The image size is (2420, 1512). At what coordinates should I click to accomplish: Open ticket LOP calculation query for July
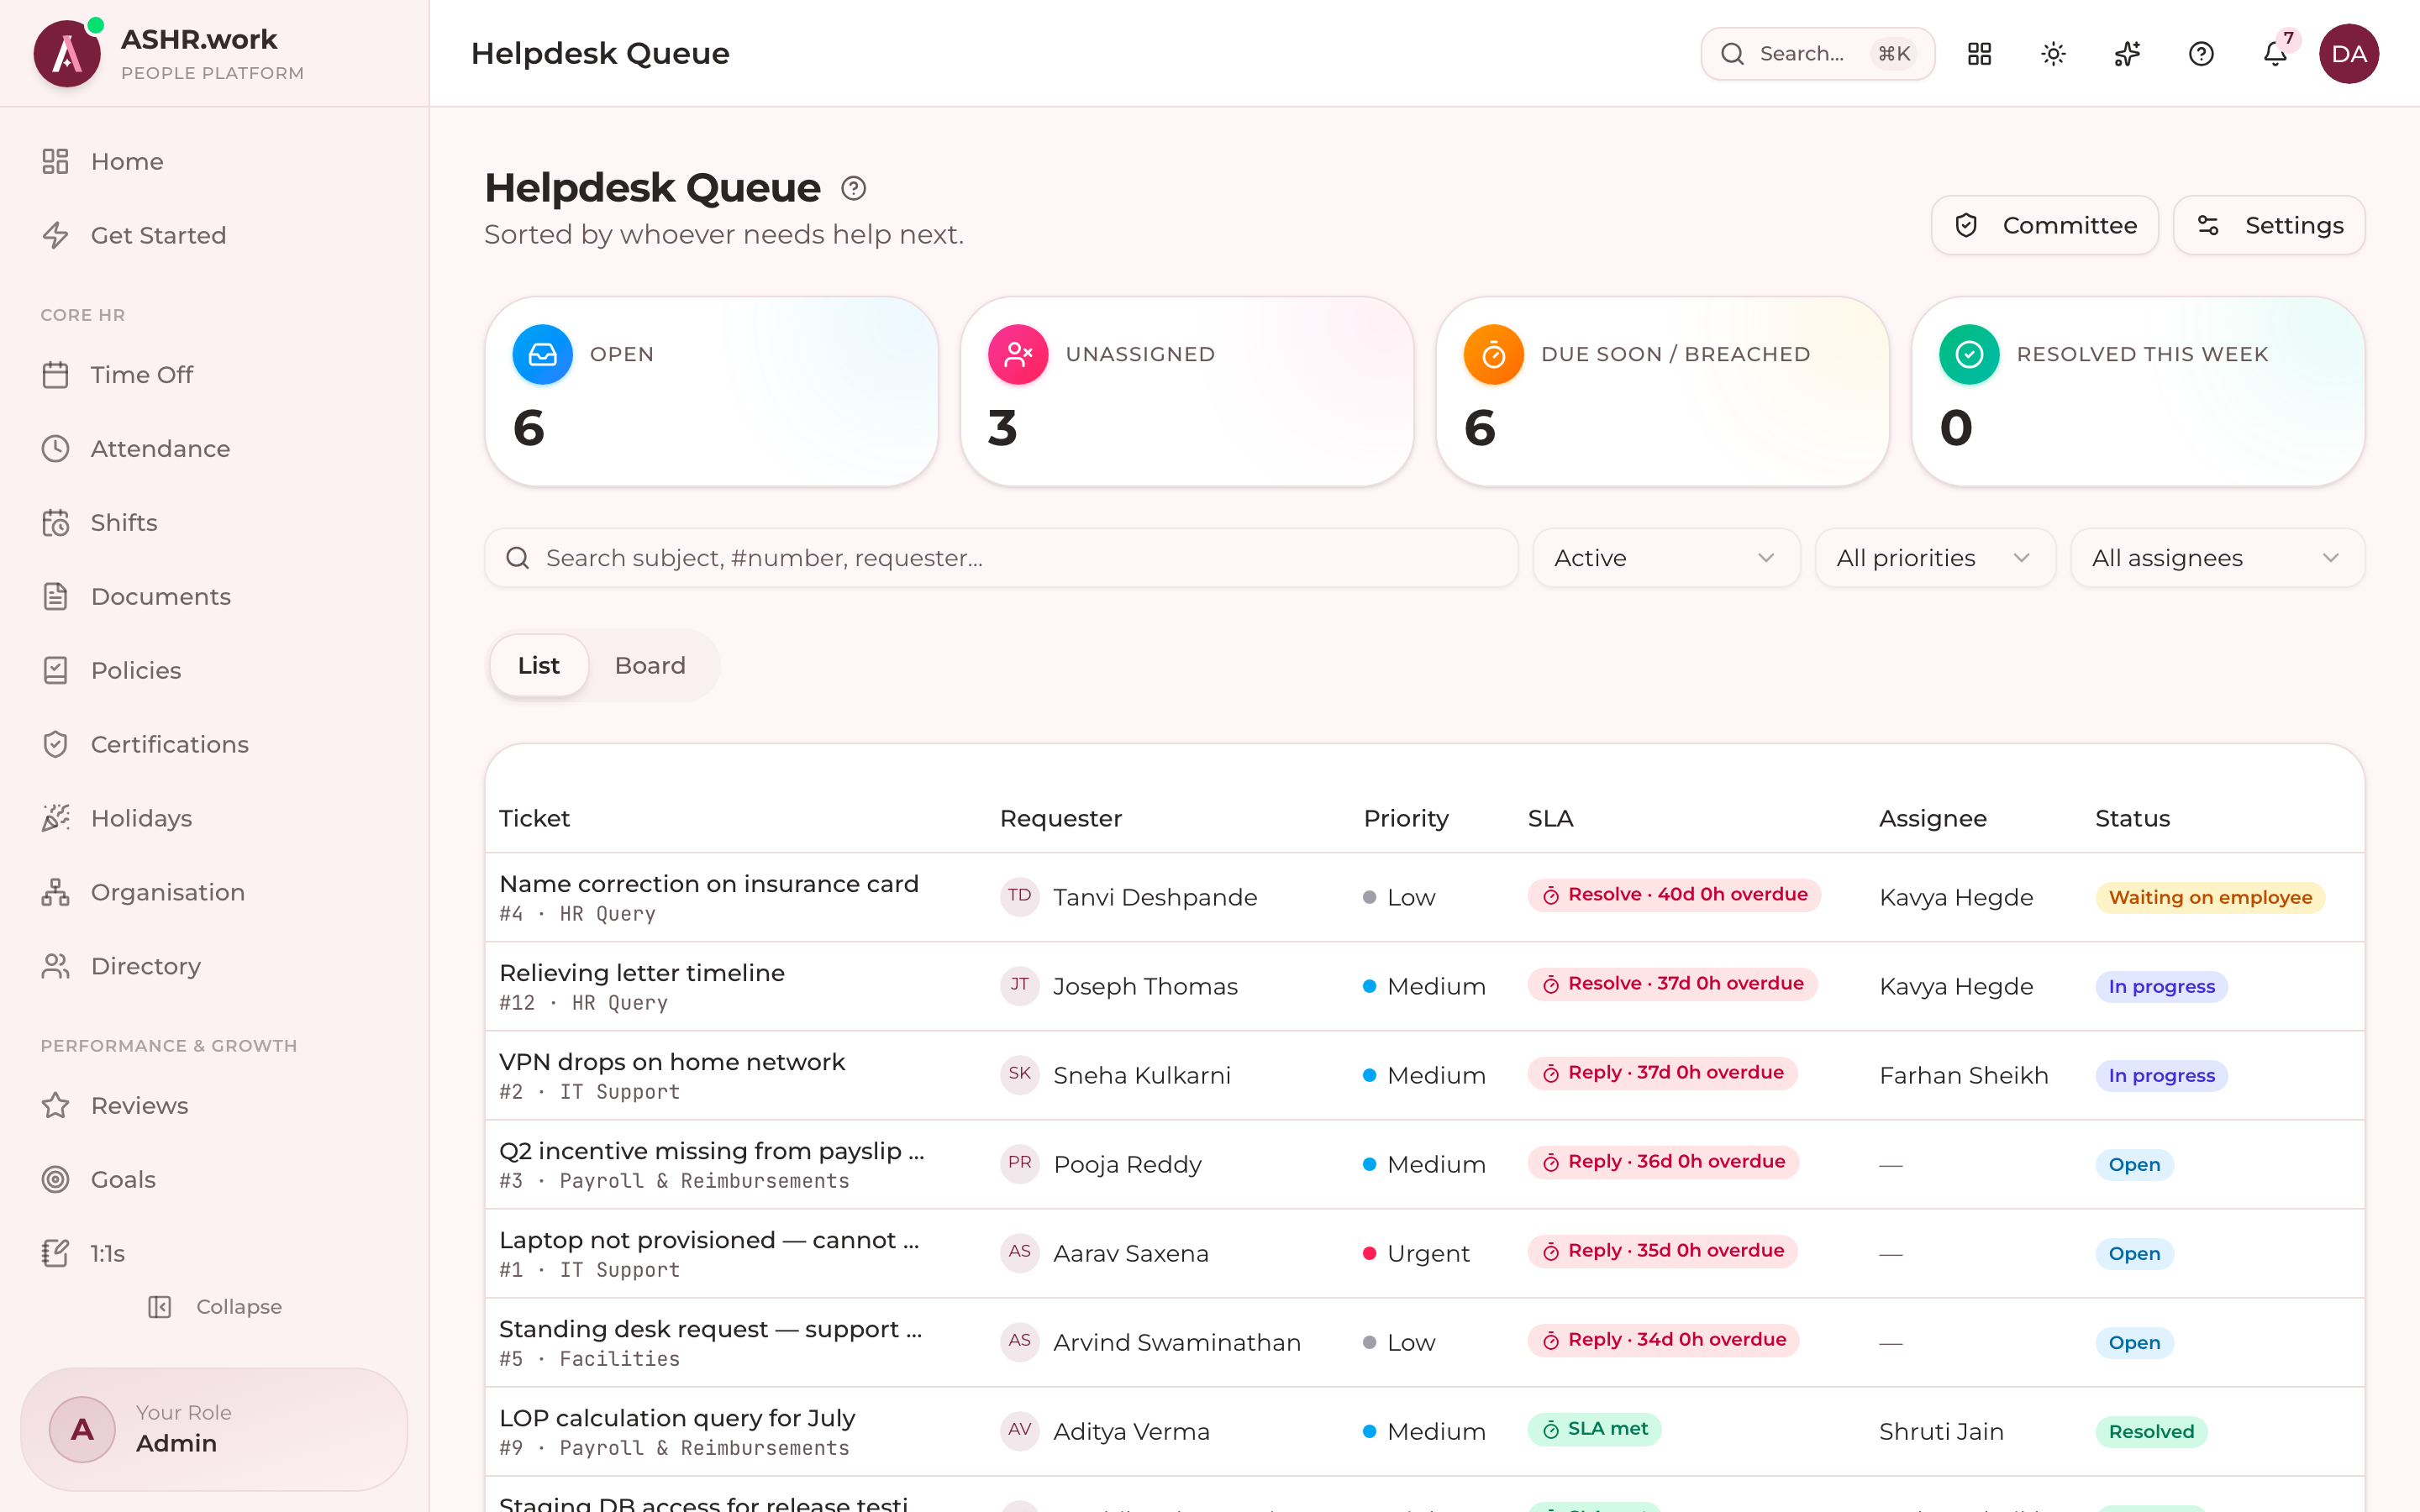[677, 1419]
